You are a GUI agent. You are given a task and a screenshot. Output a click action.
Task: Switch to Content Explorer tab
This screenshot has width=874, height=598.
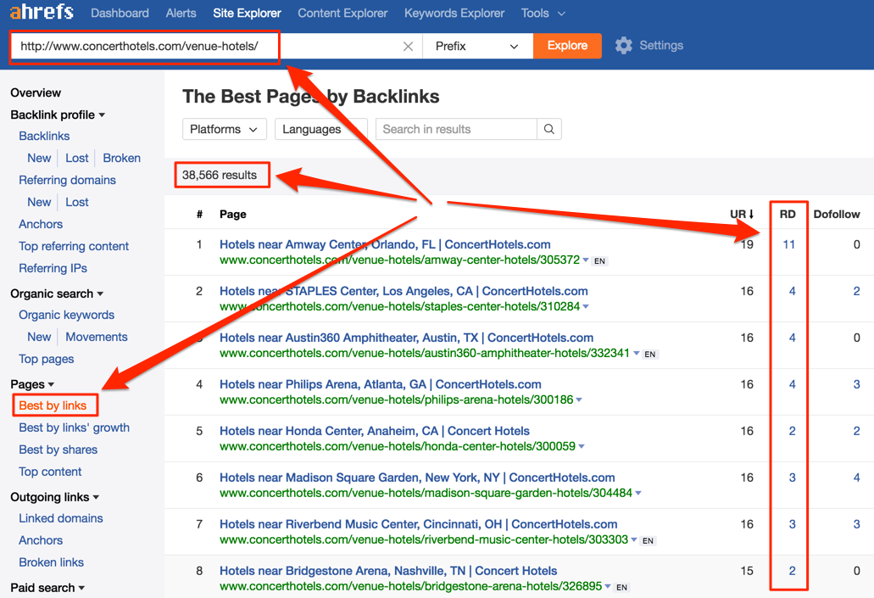point(342,13)
